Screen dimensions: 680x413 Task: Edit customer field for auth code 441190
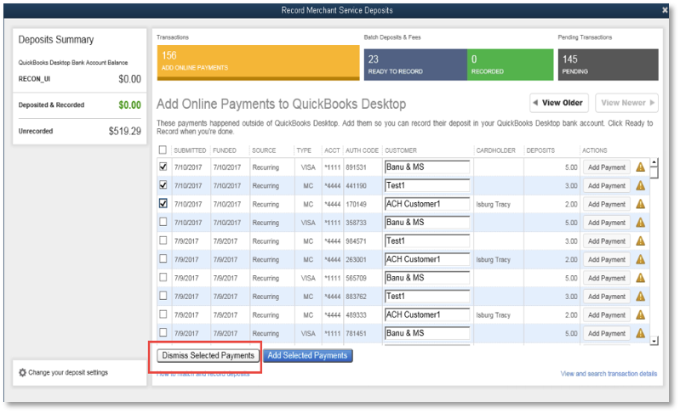click(x=426, y=186)
